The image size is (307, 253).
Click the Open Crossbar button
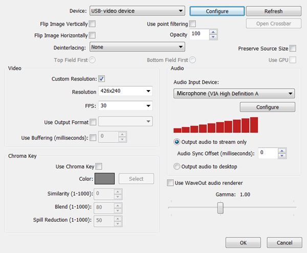point(274,24)
